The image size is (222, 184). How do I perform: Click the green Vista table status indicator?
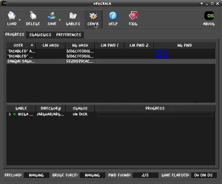(14, 114)
